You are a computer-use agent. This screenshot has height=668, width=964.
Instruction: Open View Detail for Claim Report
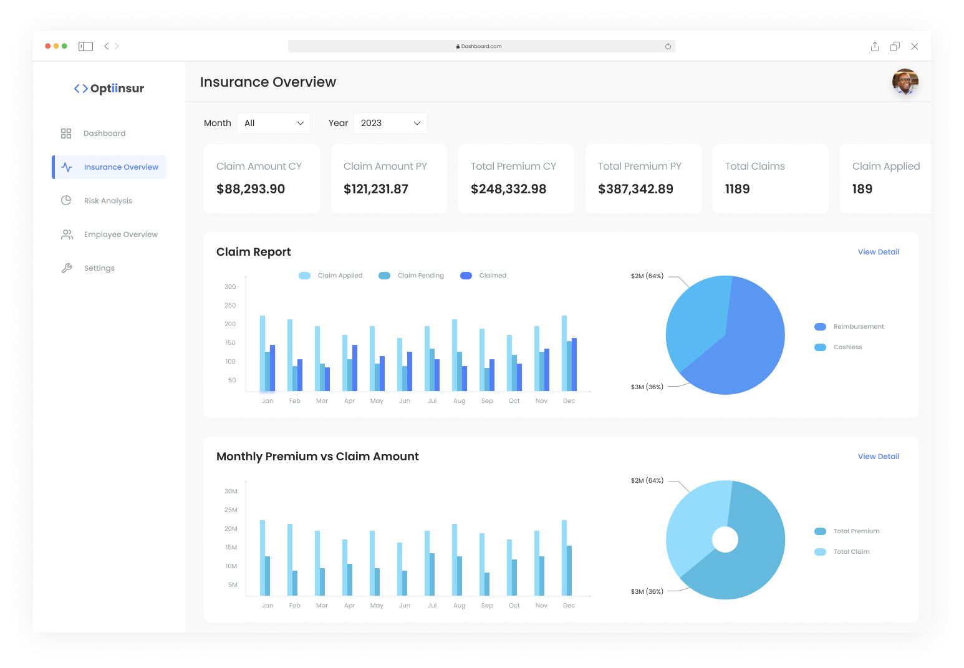[878, 252]
